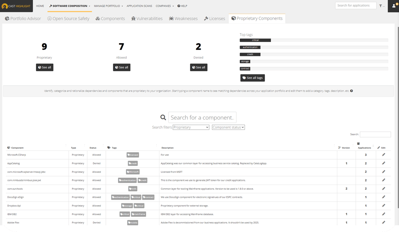The height and width of the screenshot is (232, 399).
Task: Open the Proprietary search filter dropdown
Action: (x=191, y=127)
